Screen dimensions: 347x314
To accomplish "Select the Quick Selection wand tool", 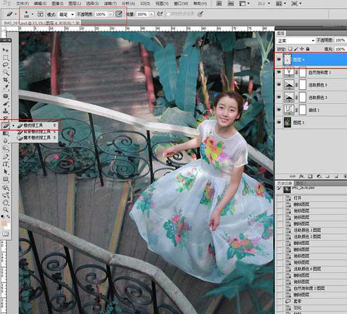I will (x=5, y=72).
